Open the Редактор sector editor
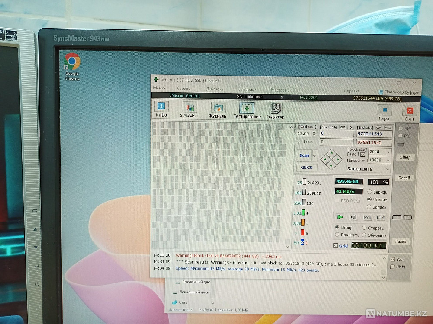433x324 pixels. pos(275,111)
